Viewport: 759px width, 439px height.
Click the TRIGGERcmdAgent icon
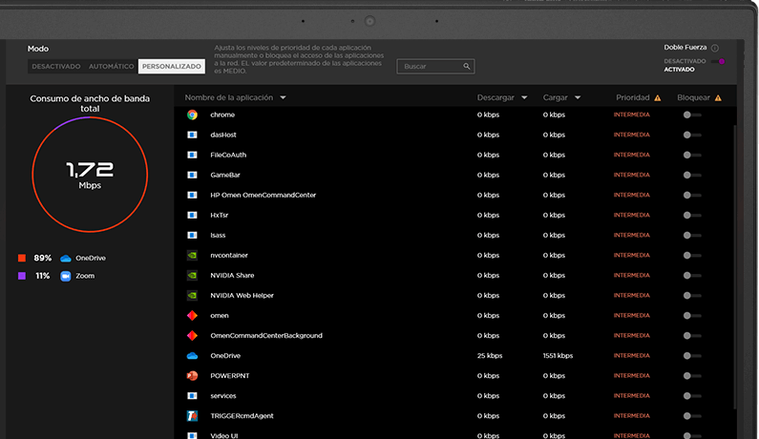coord(192,416)
